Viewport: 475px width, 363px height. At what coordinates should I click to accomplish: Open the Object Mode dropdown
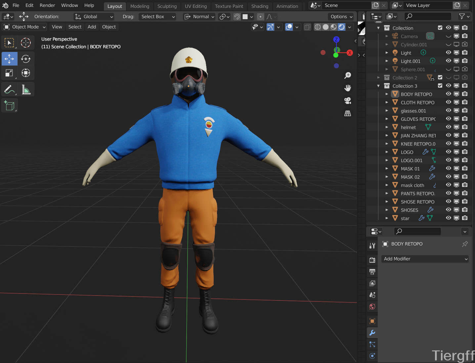(x=25, y=27)
